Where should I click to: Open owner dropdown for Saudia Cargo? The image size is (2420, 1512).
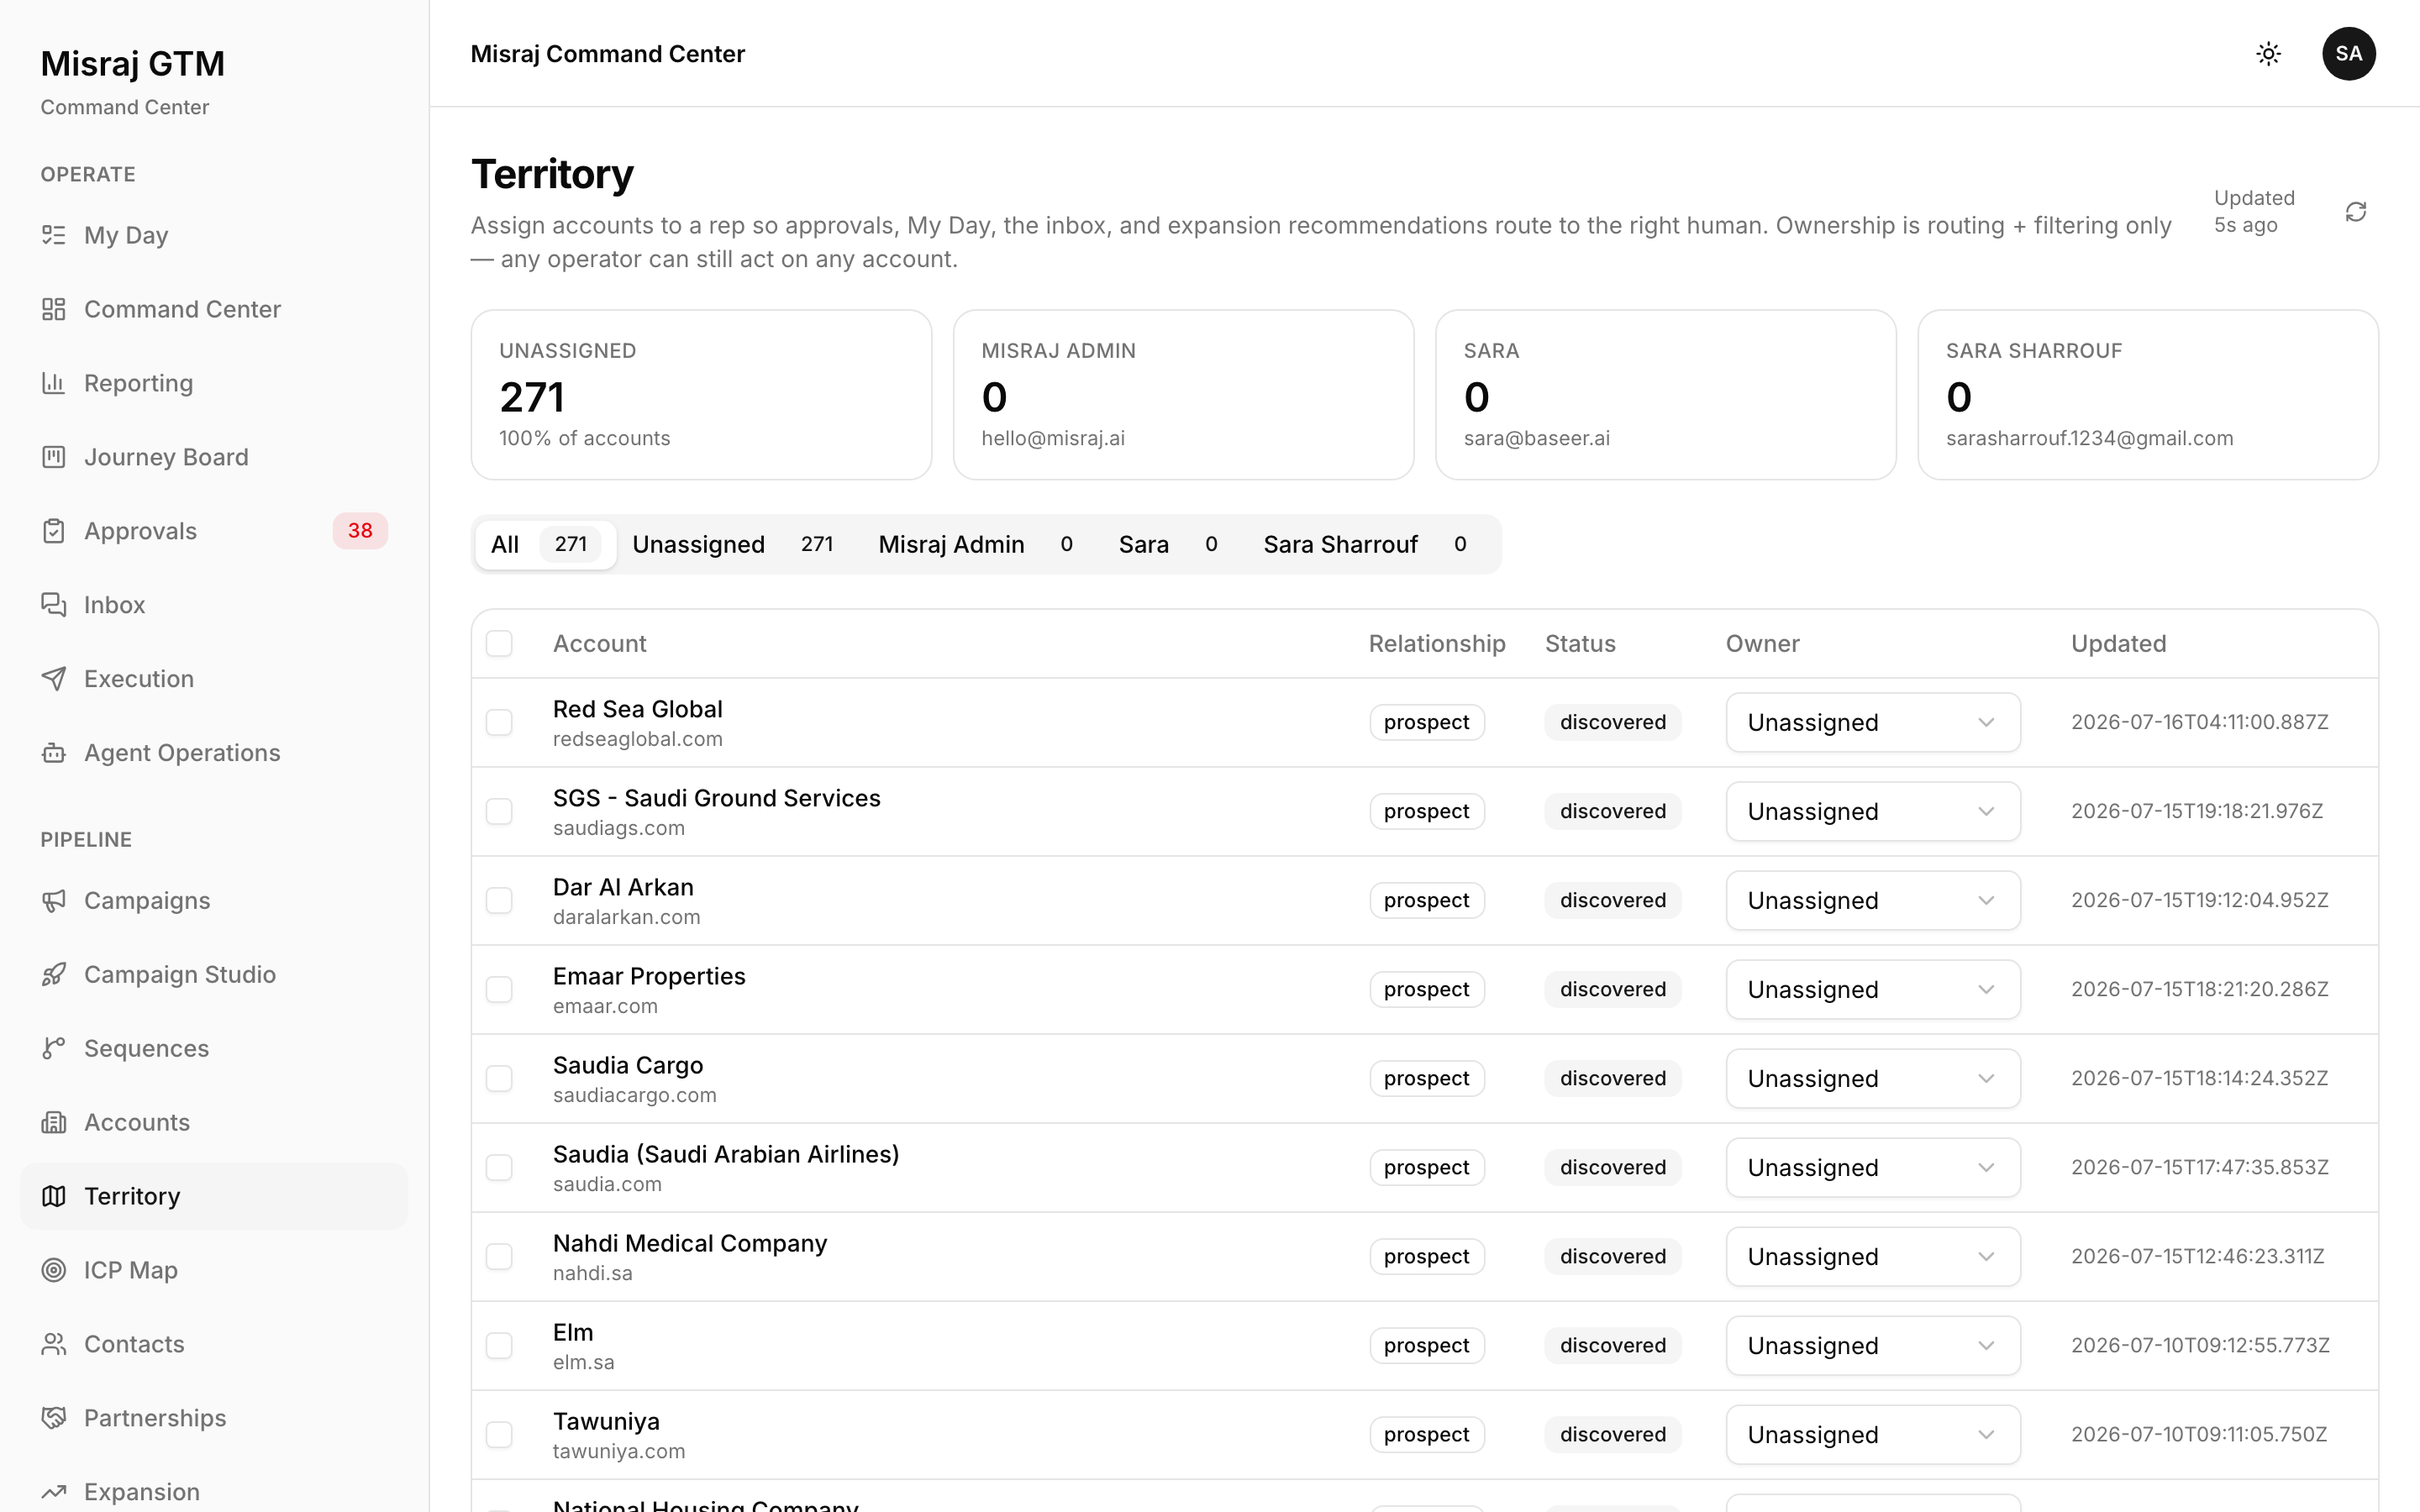pyautogui.click(x=1873, y=1079)
